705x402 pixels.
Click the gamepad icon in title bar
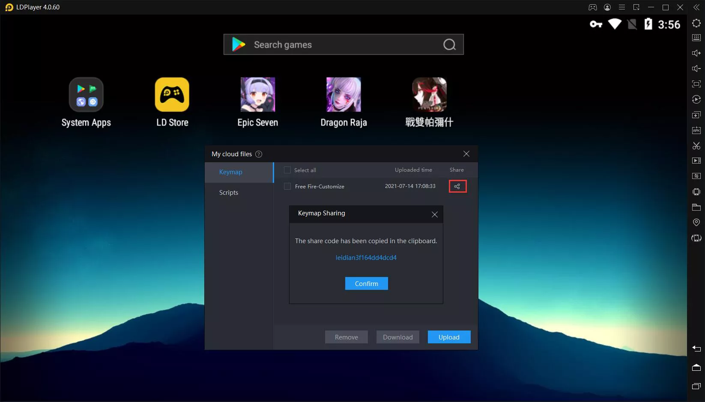coord(593,7)
